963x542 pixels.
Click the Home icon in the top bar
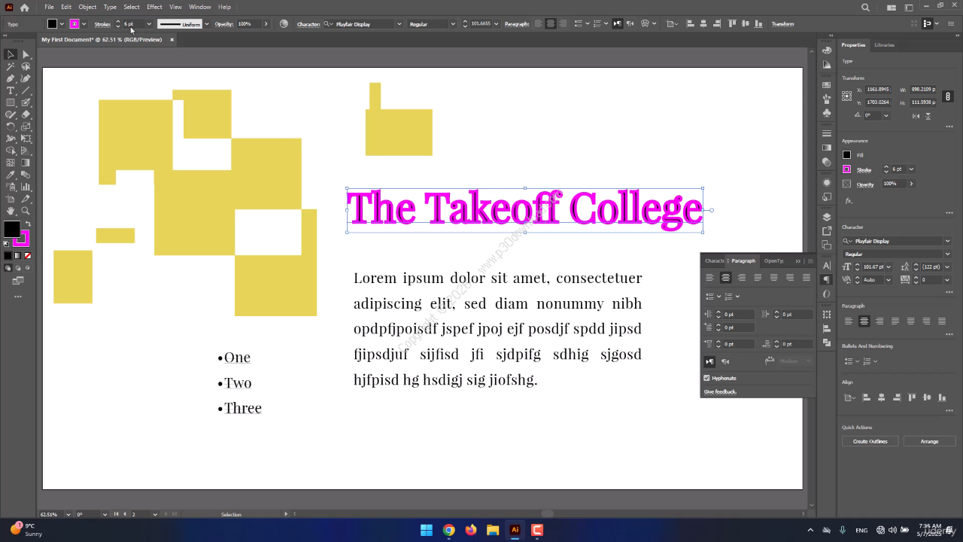tap(25, 7)
